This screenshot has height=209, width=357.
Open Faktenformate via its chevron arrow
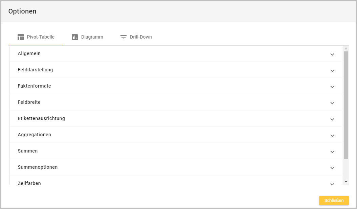(332, 87)
